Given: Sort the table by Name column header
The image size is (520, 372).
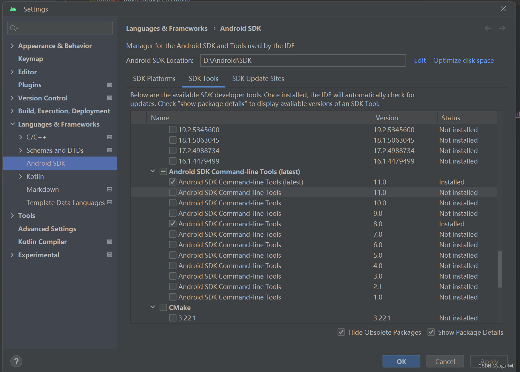Looking at the screenshot, I should coord(259,118).
